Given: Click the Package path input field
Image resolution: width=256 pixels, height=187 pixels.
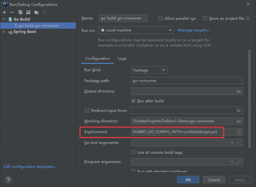Looking at the screenshot, I should 187,81.
